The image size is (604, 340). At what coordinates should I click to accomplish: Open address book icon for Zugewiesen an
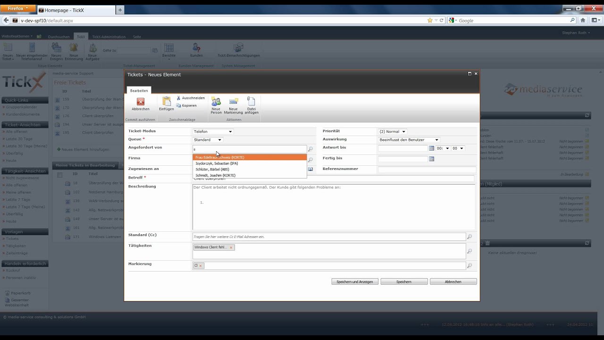[x=310, y=169]
